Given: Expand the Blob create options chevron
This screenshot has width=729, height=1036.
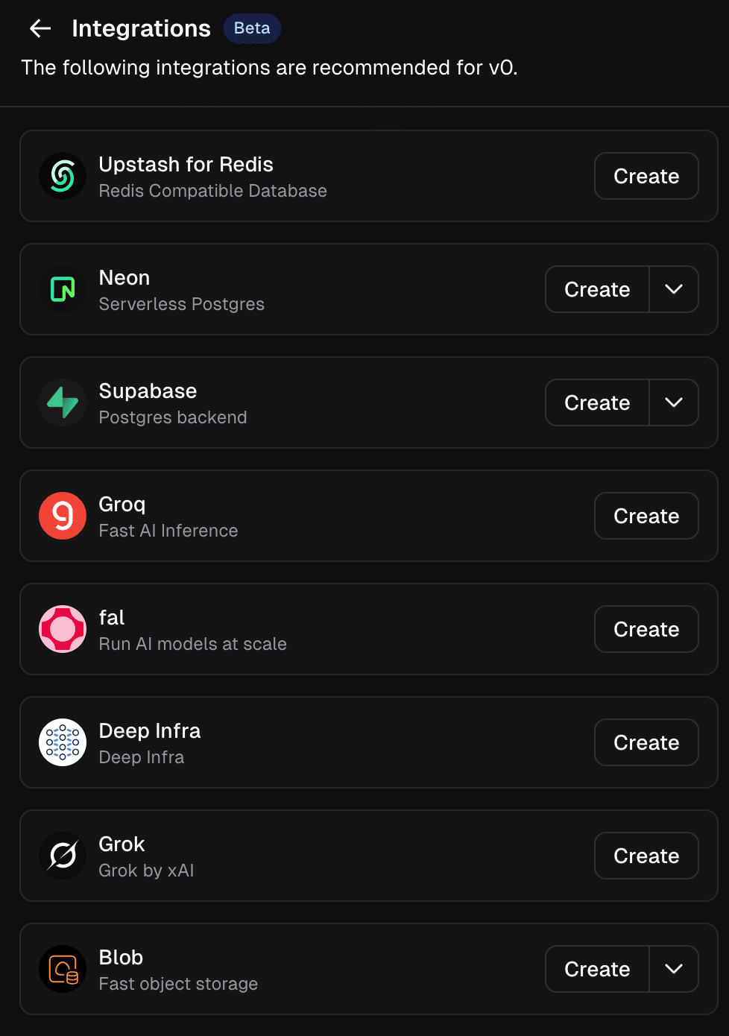Looking at the screenshot, I should [x=674, y=969].
